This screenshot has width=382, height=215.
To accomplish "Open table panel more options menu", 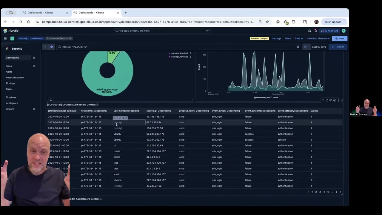I will point(338,100).
